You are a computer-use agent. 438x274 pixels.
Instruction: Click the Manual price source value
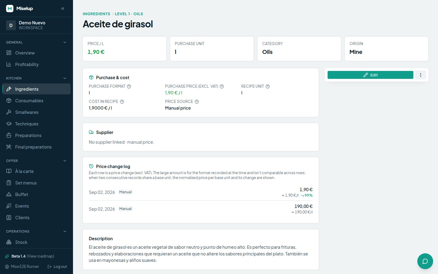pos(178,108)
